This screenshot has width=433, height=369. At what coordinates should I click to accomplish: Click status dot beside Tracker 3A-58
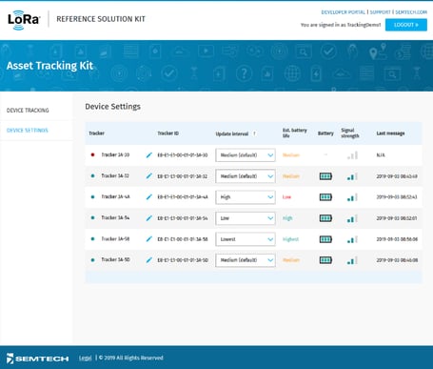click(x=92, y=238)
